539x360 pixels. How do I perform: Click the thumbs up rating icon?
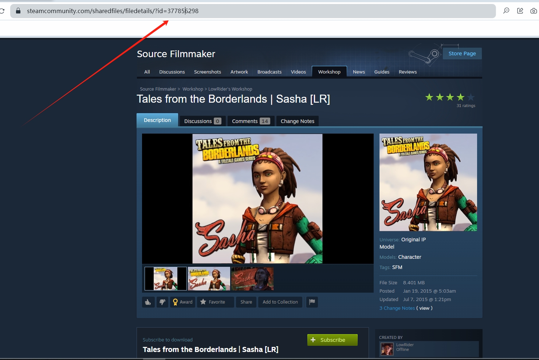(148, 302)
